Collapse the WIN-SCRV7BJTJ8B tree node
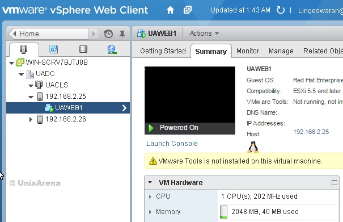The width and height of the screenshot is (343, 222). click(11, 63)
